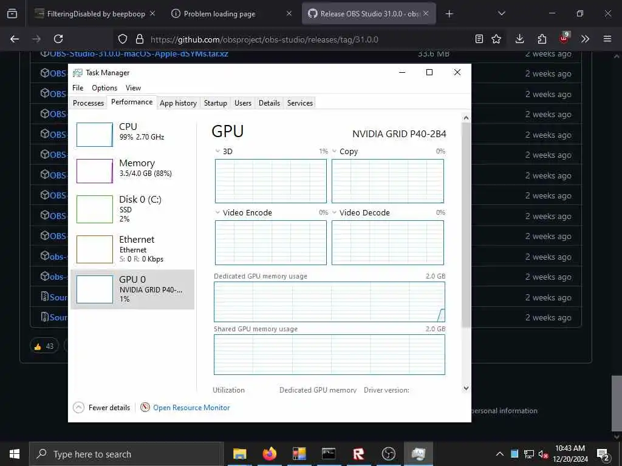Click the site security shield icon
Image resolution: width=622 pixels, height=466 pixels.
click(x=123, y=39)
